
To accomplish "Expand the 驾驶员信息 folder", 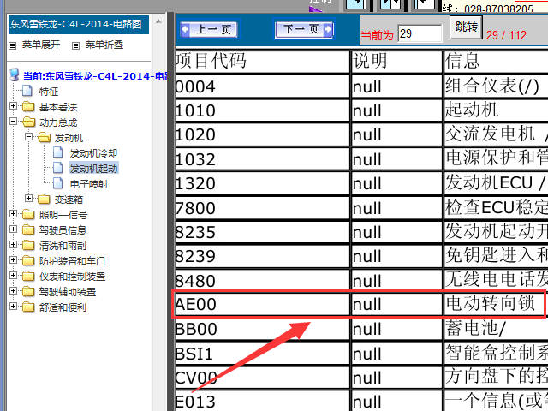I will tap(14, 229).
